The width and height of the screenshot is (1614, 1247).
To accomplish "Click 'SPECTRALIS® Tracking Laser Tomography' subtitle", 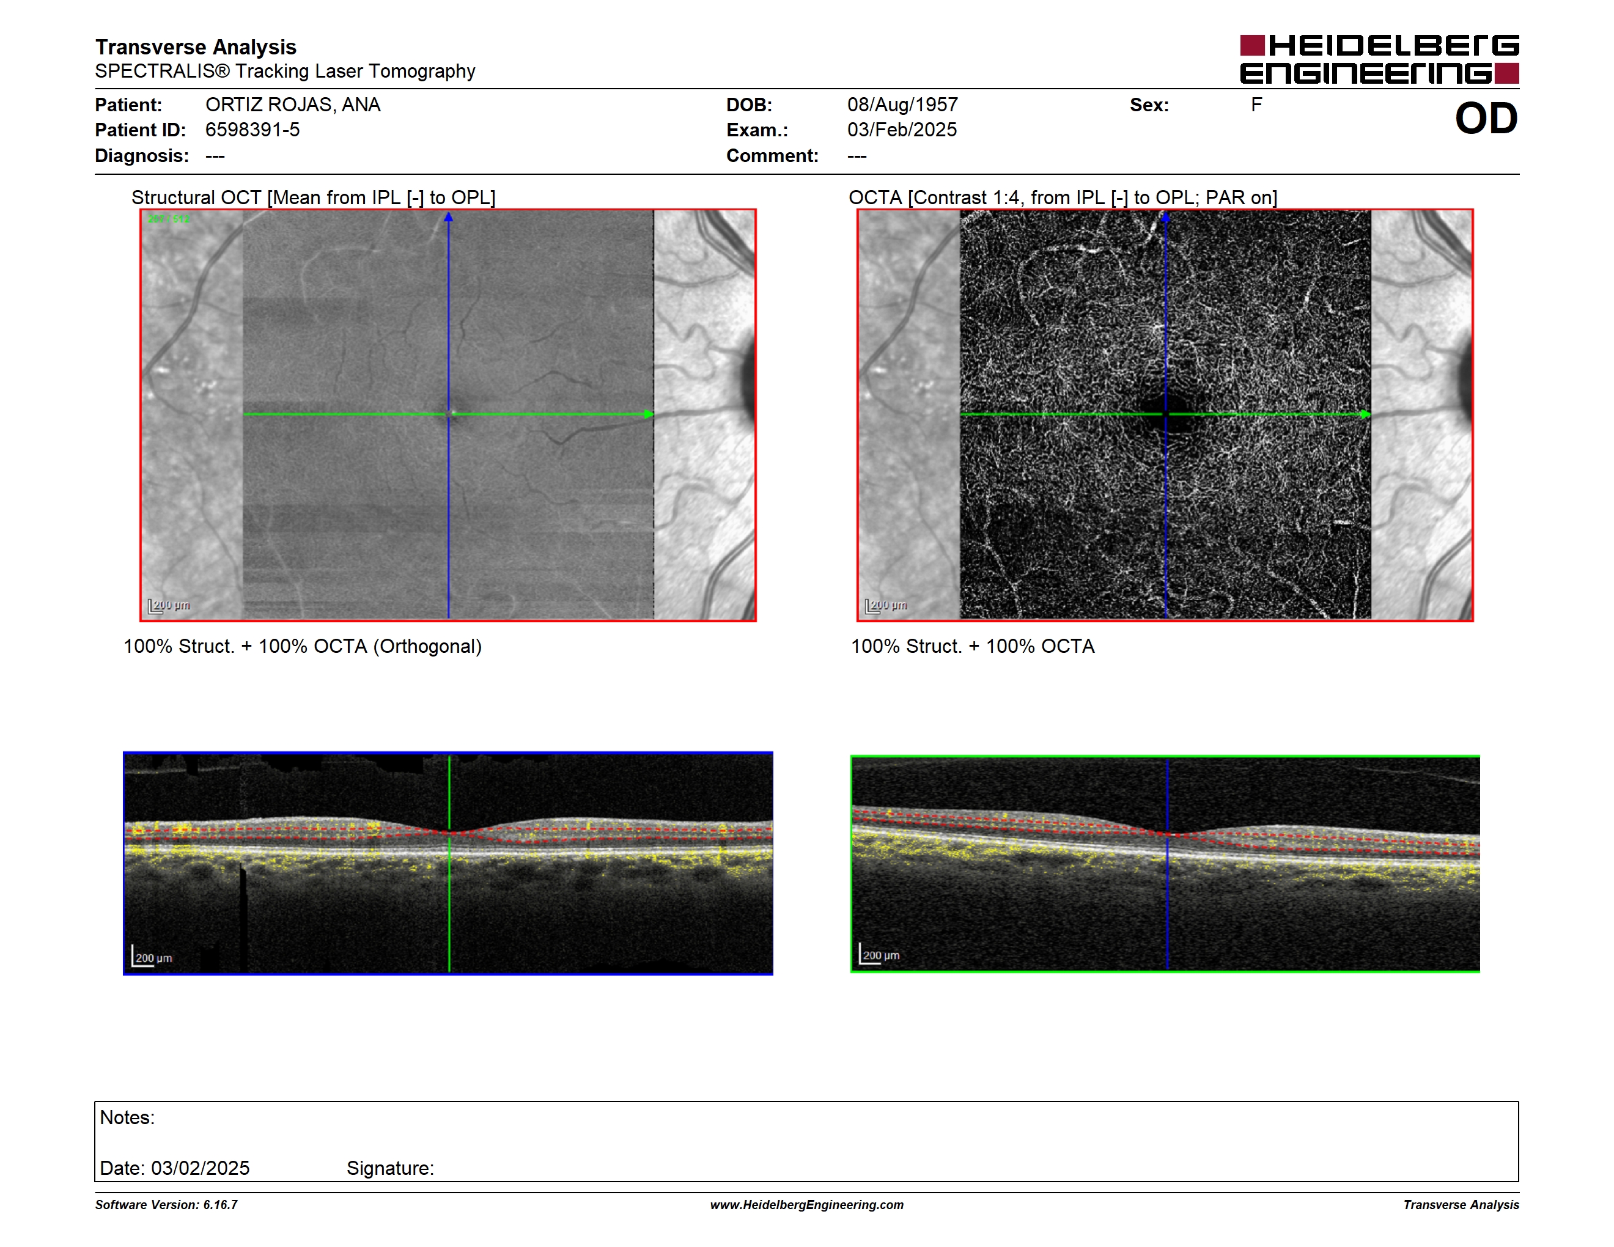I will point(284,71).
